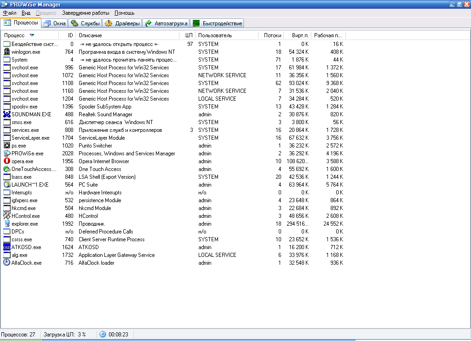Sort by the Потоки column header
Viewport: 471px width, 341px height.
pyautogui.click(x=271, y=35)
